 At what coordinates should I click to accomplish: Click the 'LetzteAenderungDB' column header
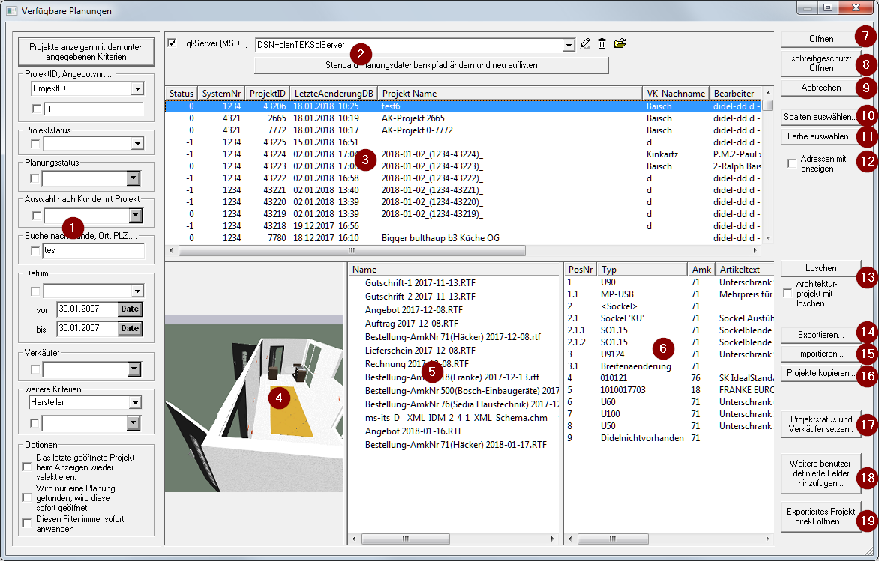[333, 93]
